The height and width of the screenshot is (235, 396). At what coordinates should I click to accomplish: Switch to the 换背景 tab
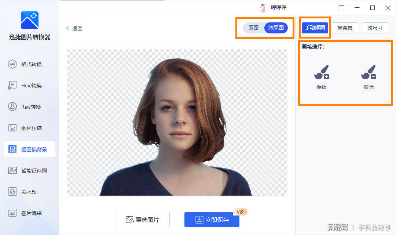[345, 28]
